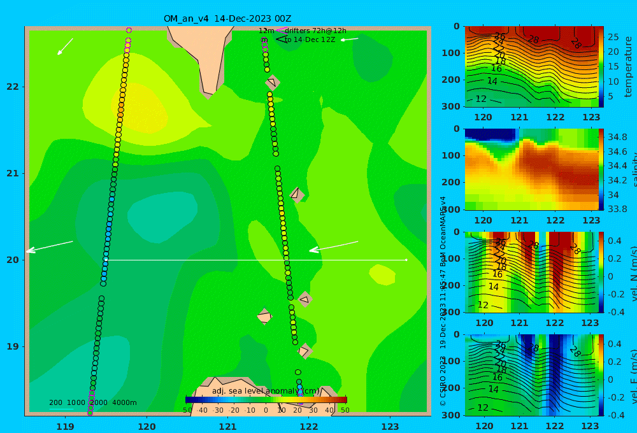The image size is (637, 433).
Task: Click the sea level anomaly colorbar
Action: pyautogui.click(x=266, y=399)
